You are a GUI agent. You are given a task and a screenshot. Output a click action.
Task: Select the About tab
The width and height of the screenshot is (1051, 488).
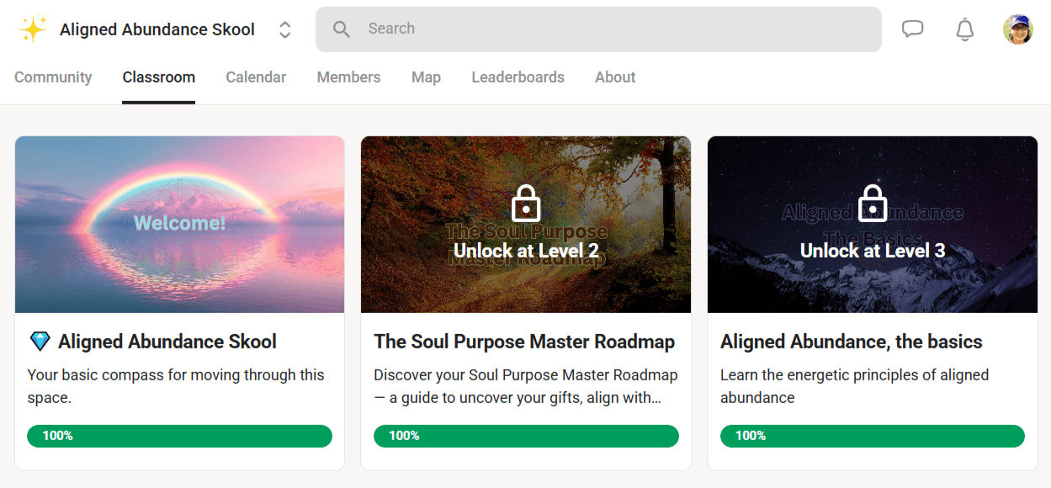(615, 77)
